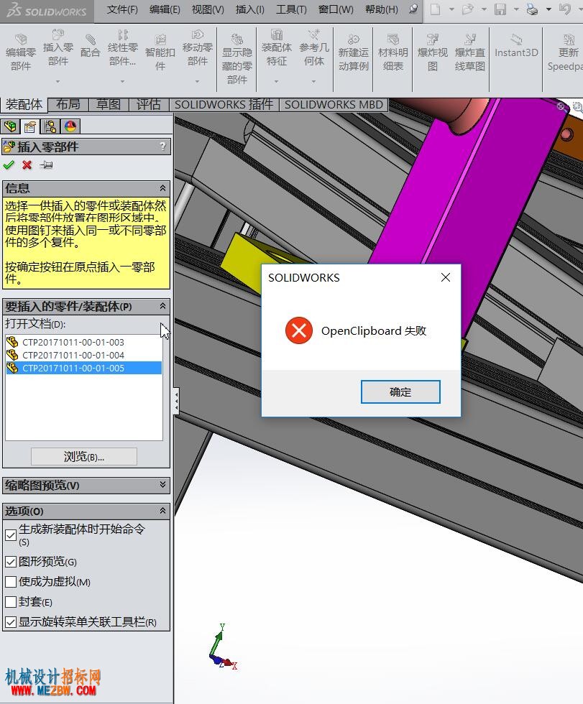The height and width of the screenshot is (704, 583).
Task: Click the help question mark in Insert Component header
Action: (162, 147)
